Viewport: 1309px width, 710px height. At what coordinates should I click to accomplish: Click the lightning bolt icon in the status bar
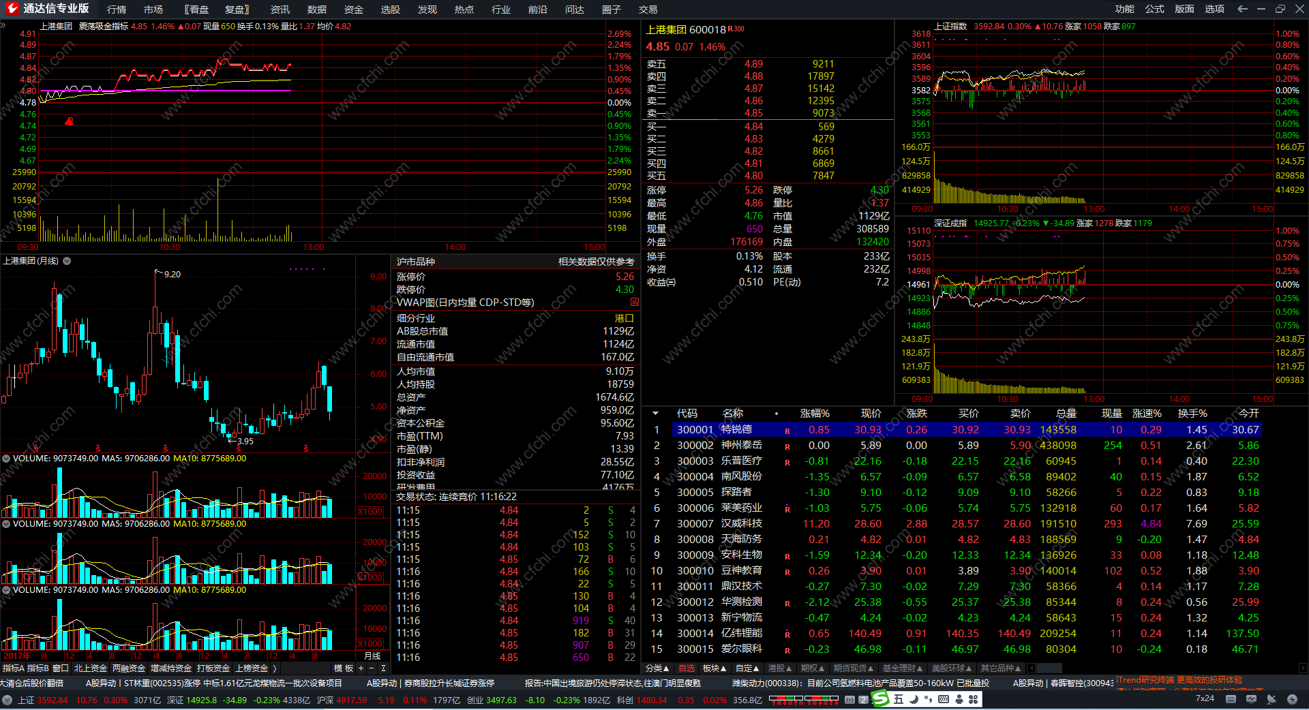point(1292,699)
